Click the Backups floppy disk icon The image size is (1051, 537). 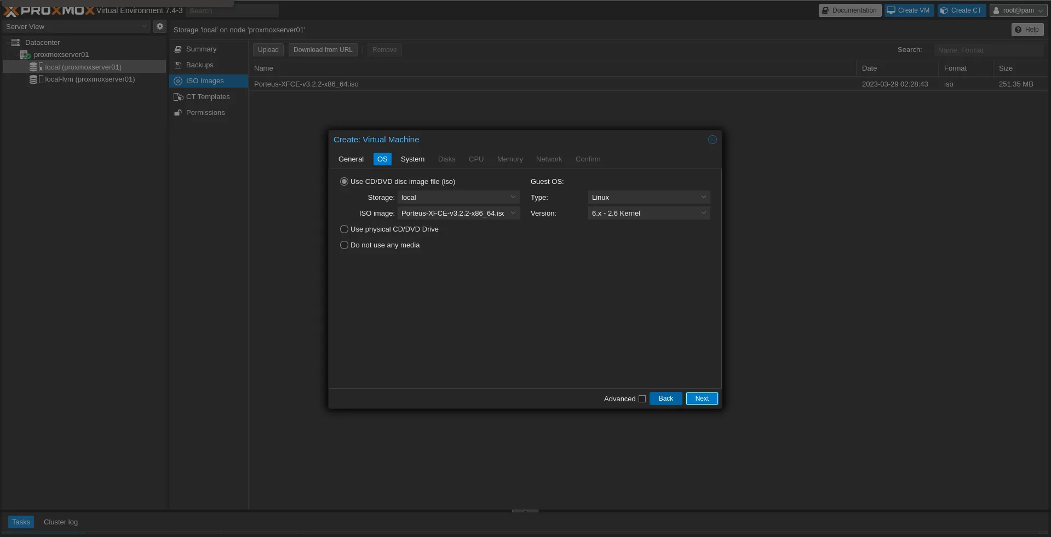coord(178,65)
